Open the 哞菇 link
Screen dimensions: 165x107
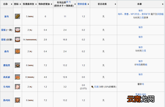[139, 65]
